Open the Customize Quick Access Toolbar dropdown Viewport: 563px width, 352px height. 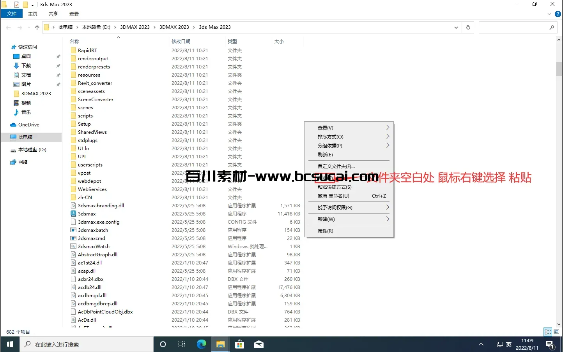click(32, 5)
